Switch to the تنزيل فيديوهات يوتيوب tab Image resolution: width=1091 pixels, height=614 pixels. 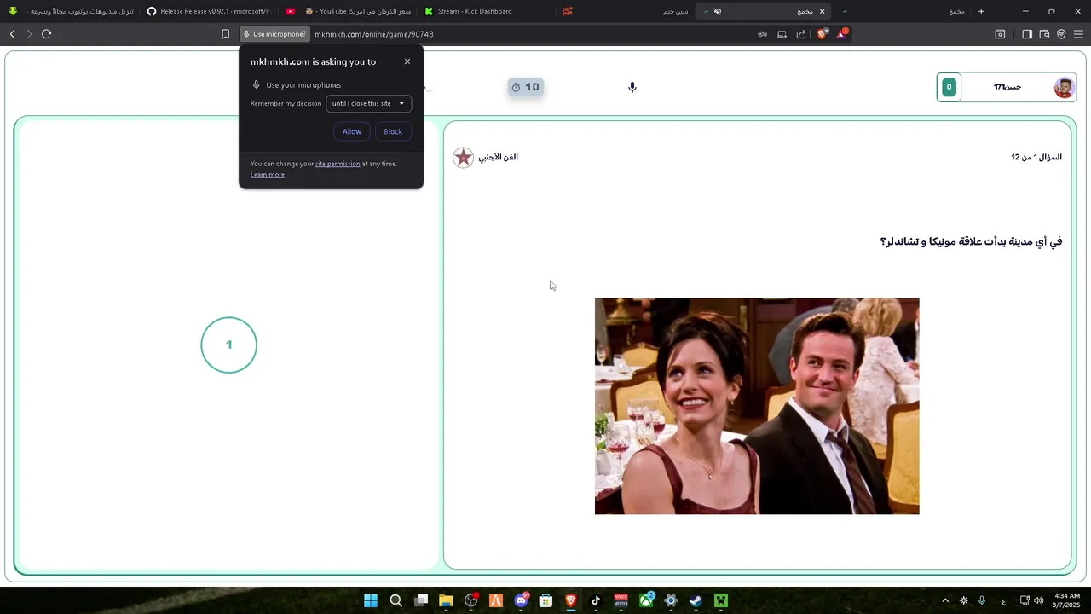point(72,11)
